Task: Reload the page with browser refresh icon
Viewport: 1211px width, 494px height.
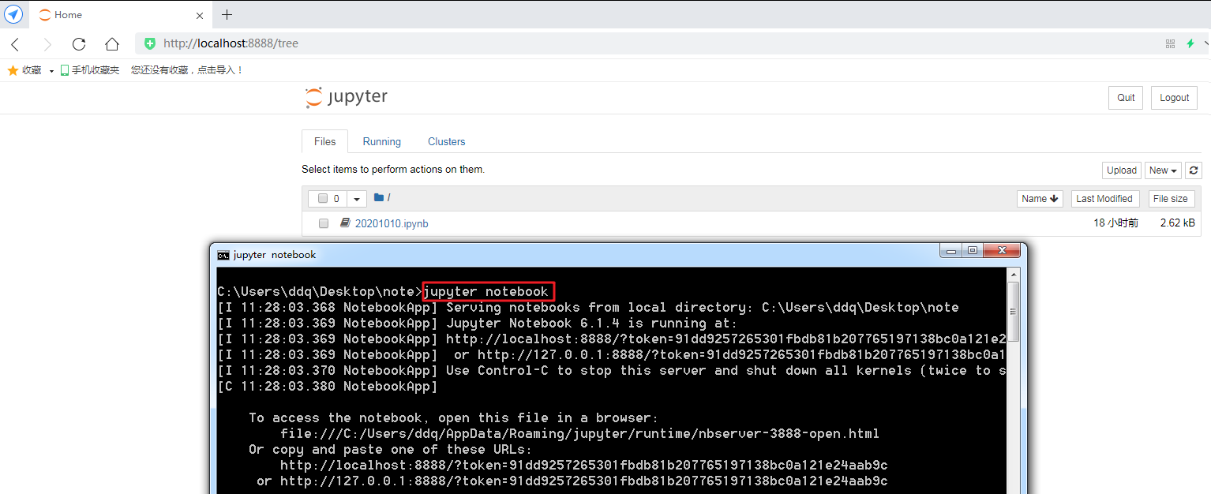Action: (78, 43)
